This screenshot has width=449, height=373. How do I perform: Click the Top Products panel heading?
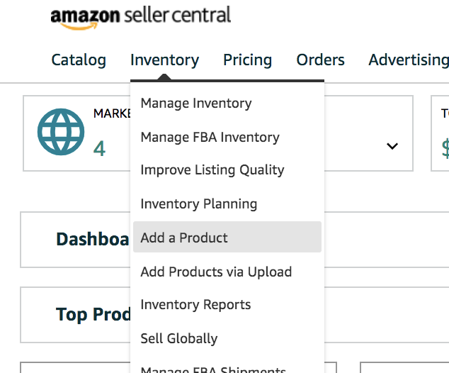[x=93, y=314]
